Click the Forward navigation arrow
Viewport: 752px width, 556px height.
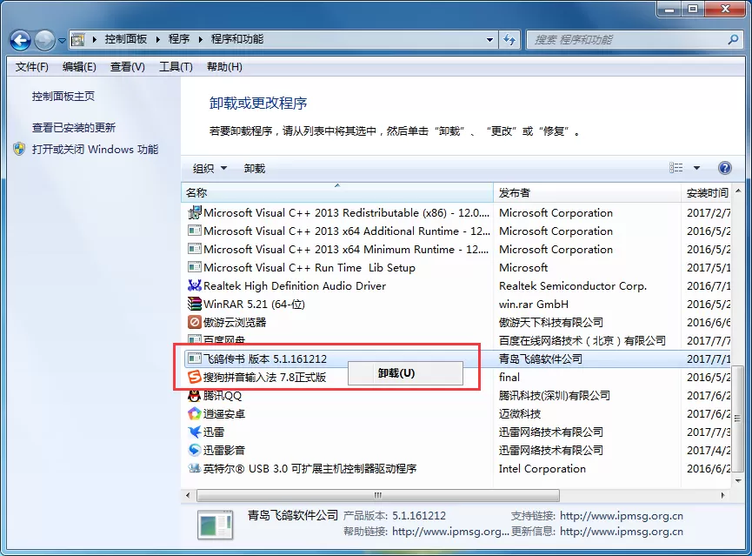45,40
